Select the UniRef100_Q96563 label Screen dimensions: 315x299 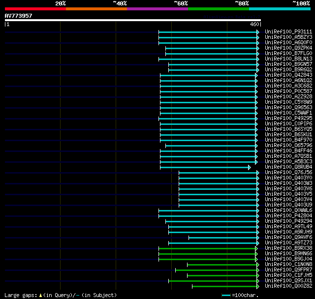pyautogui.click(x=288, y=108)
